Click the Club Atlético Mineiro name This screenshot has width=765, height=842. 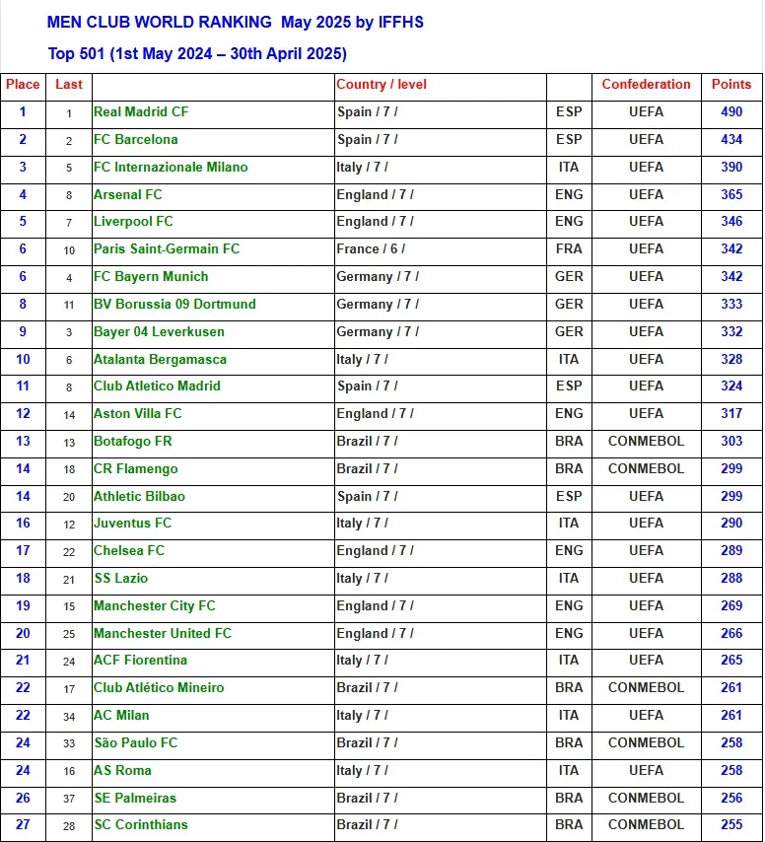coord(159,688)
